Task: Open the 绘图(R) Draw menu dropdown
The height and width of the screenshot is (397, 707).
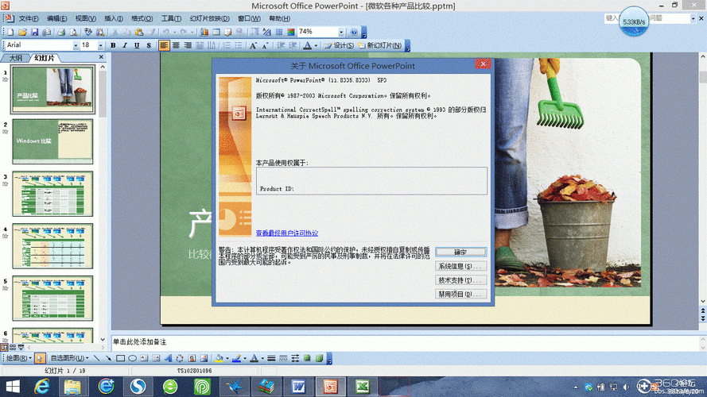Action: (x=18, y=358)
